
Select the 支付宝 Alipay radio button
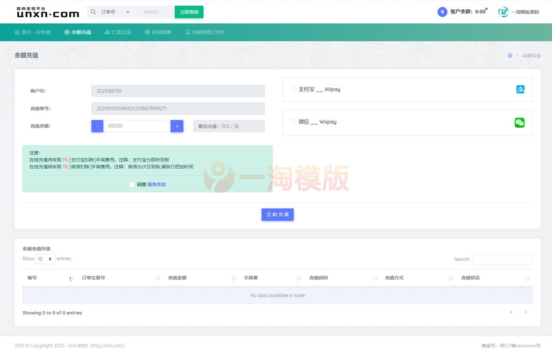[x=292, y=88]
